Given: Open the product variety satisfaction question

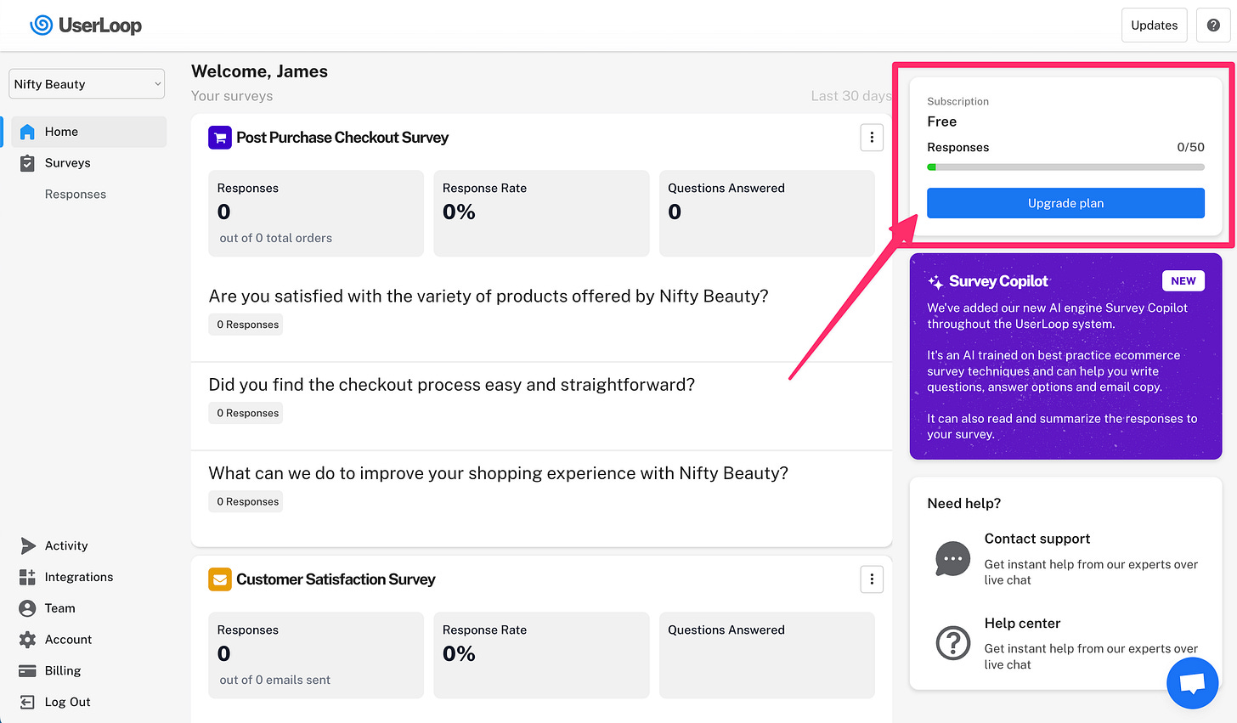Looking at the screenshot, I should tap(489, 297).
